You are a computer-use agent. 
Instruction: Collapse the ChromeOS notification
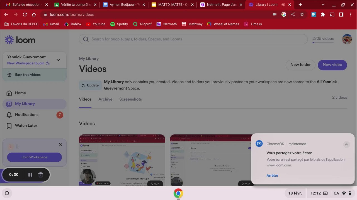(346, 144)
